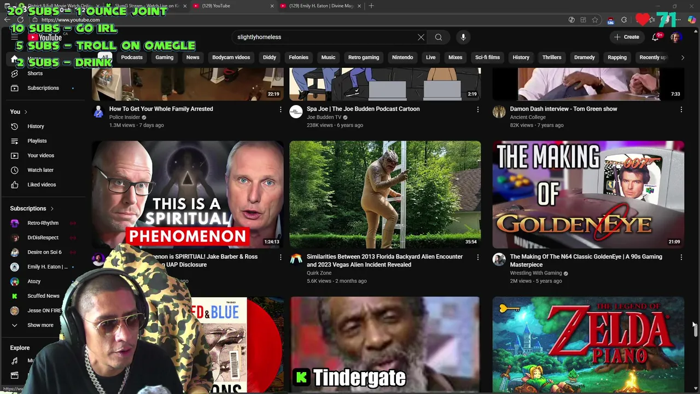Clear the search box with X icon

421,37
